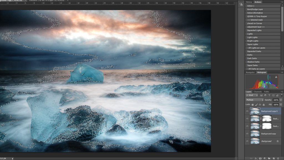Lock image pixels with brush icon
Screen dimensions: 284x160
pos(256,105)
